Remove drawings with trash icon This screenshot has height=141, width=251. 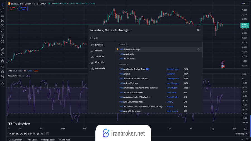click(3, 84)
